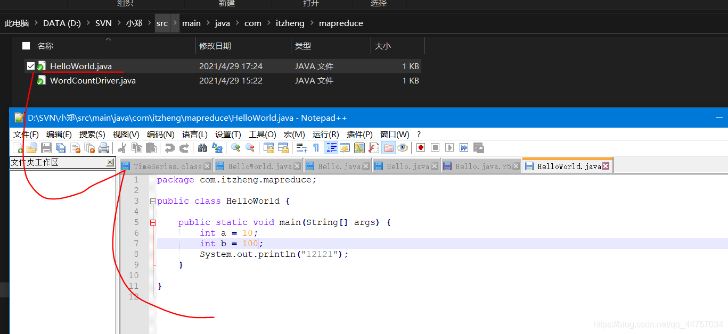Select the WordCountDriver.java file
728x334 pixels.
point(93,81)
